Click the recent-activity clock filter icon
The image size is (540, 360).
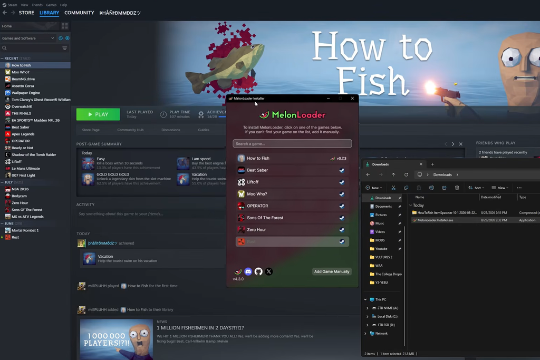pos(61,38)
